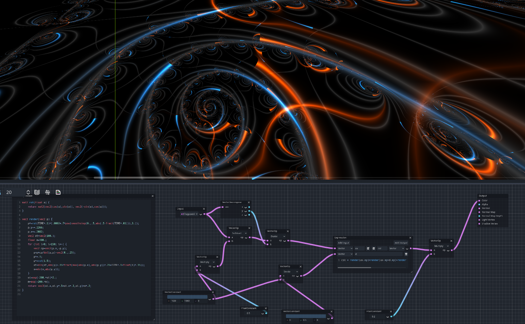
Task: Toggle preview eye on Multiply VectorOp near Output
Action: (x=448, y=250)
